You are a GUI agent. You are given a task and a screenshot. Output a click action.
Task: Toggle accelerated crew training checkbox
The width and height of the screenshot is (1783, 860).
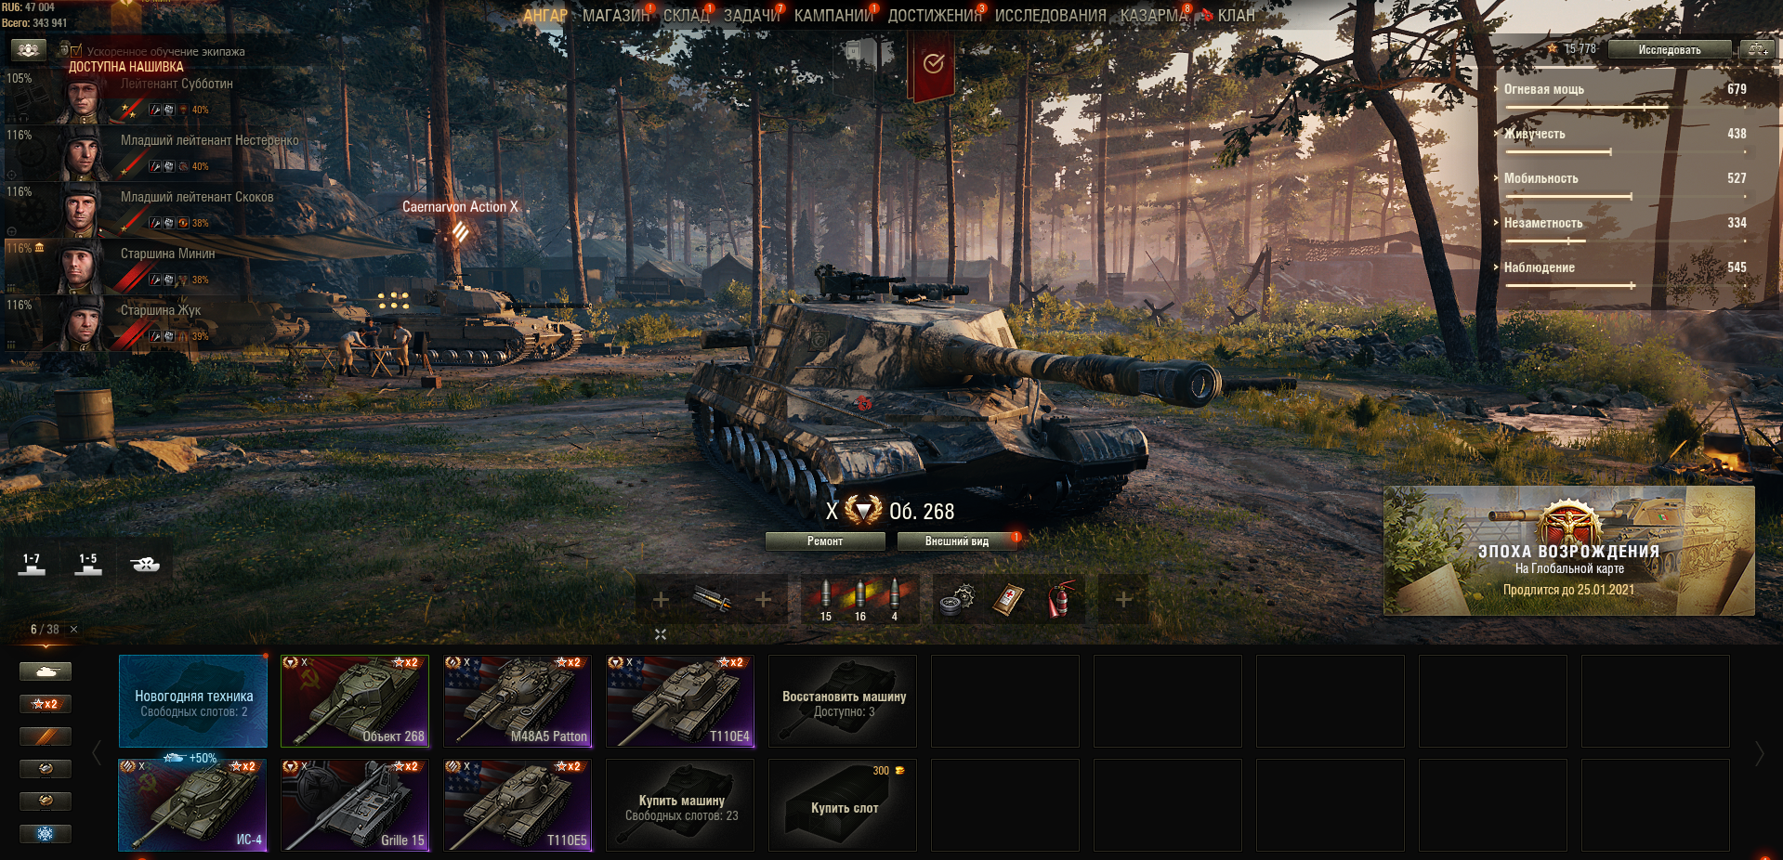76,51
